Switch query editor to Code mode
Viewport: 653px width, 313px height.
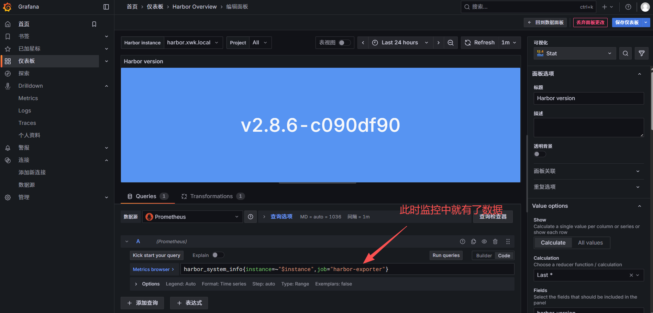tap(504, 256)
